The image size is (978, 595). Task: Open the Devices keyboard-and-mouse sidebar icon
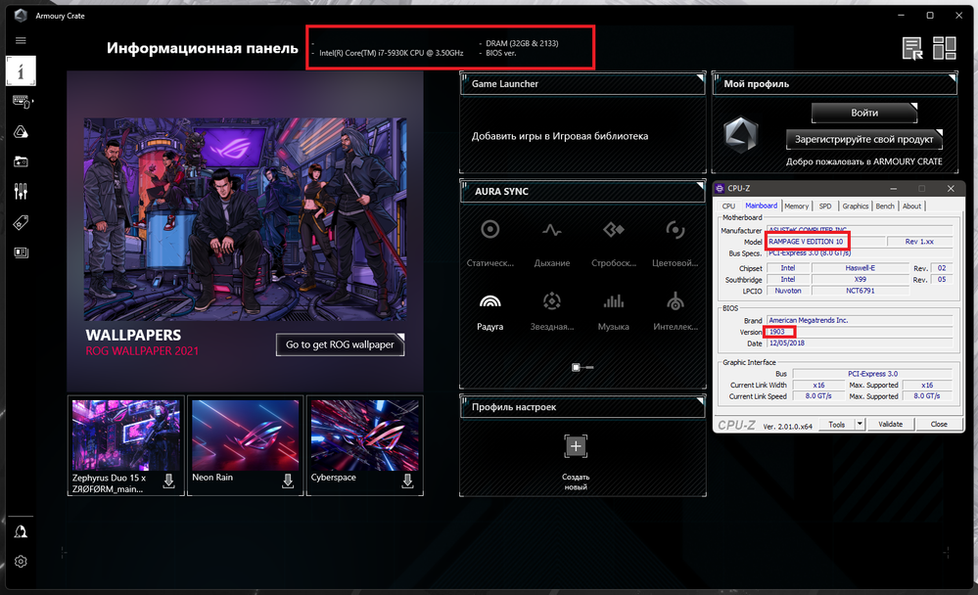tap(22, 101)
